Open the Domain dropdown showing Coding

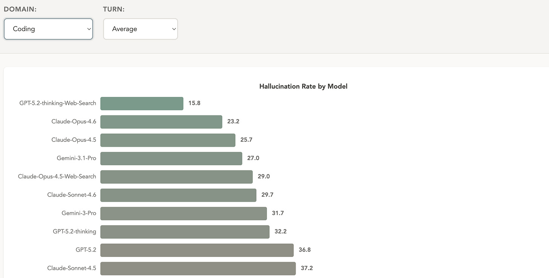coord(48,29)
